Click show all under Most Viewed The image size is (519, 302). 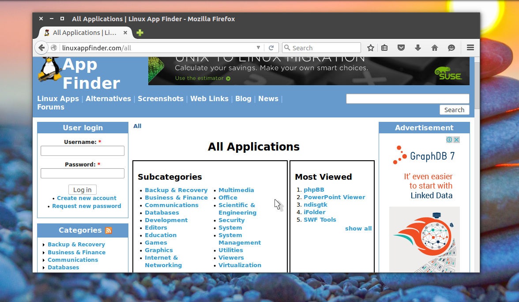click(358, 229)
